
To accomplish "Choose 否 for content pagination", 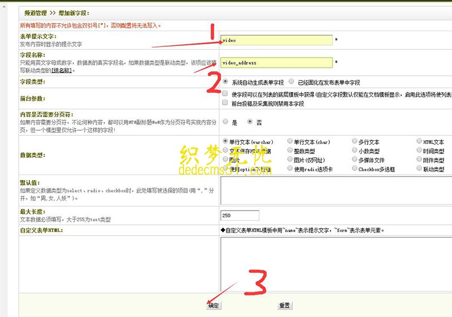I will 250,121.
